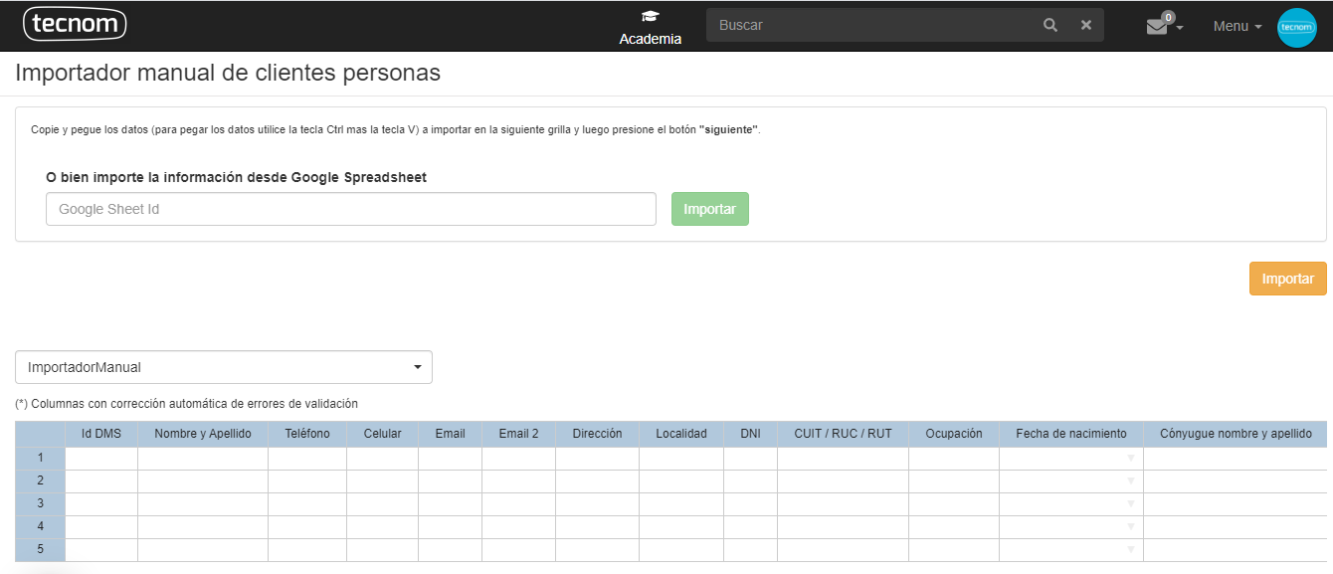Select row header 1
The image size is (1333, 574).
tap(41, 459)
